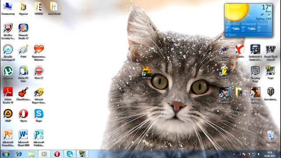This screenshot has height=158, width=281.
Task: Click the 17° temperature in the weather gadget
Action: (x=267, y=7)
